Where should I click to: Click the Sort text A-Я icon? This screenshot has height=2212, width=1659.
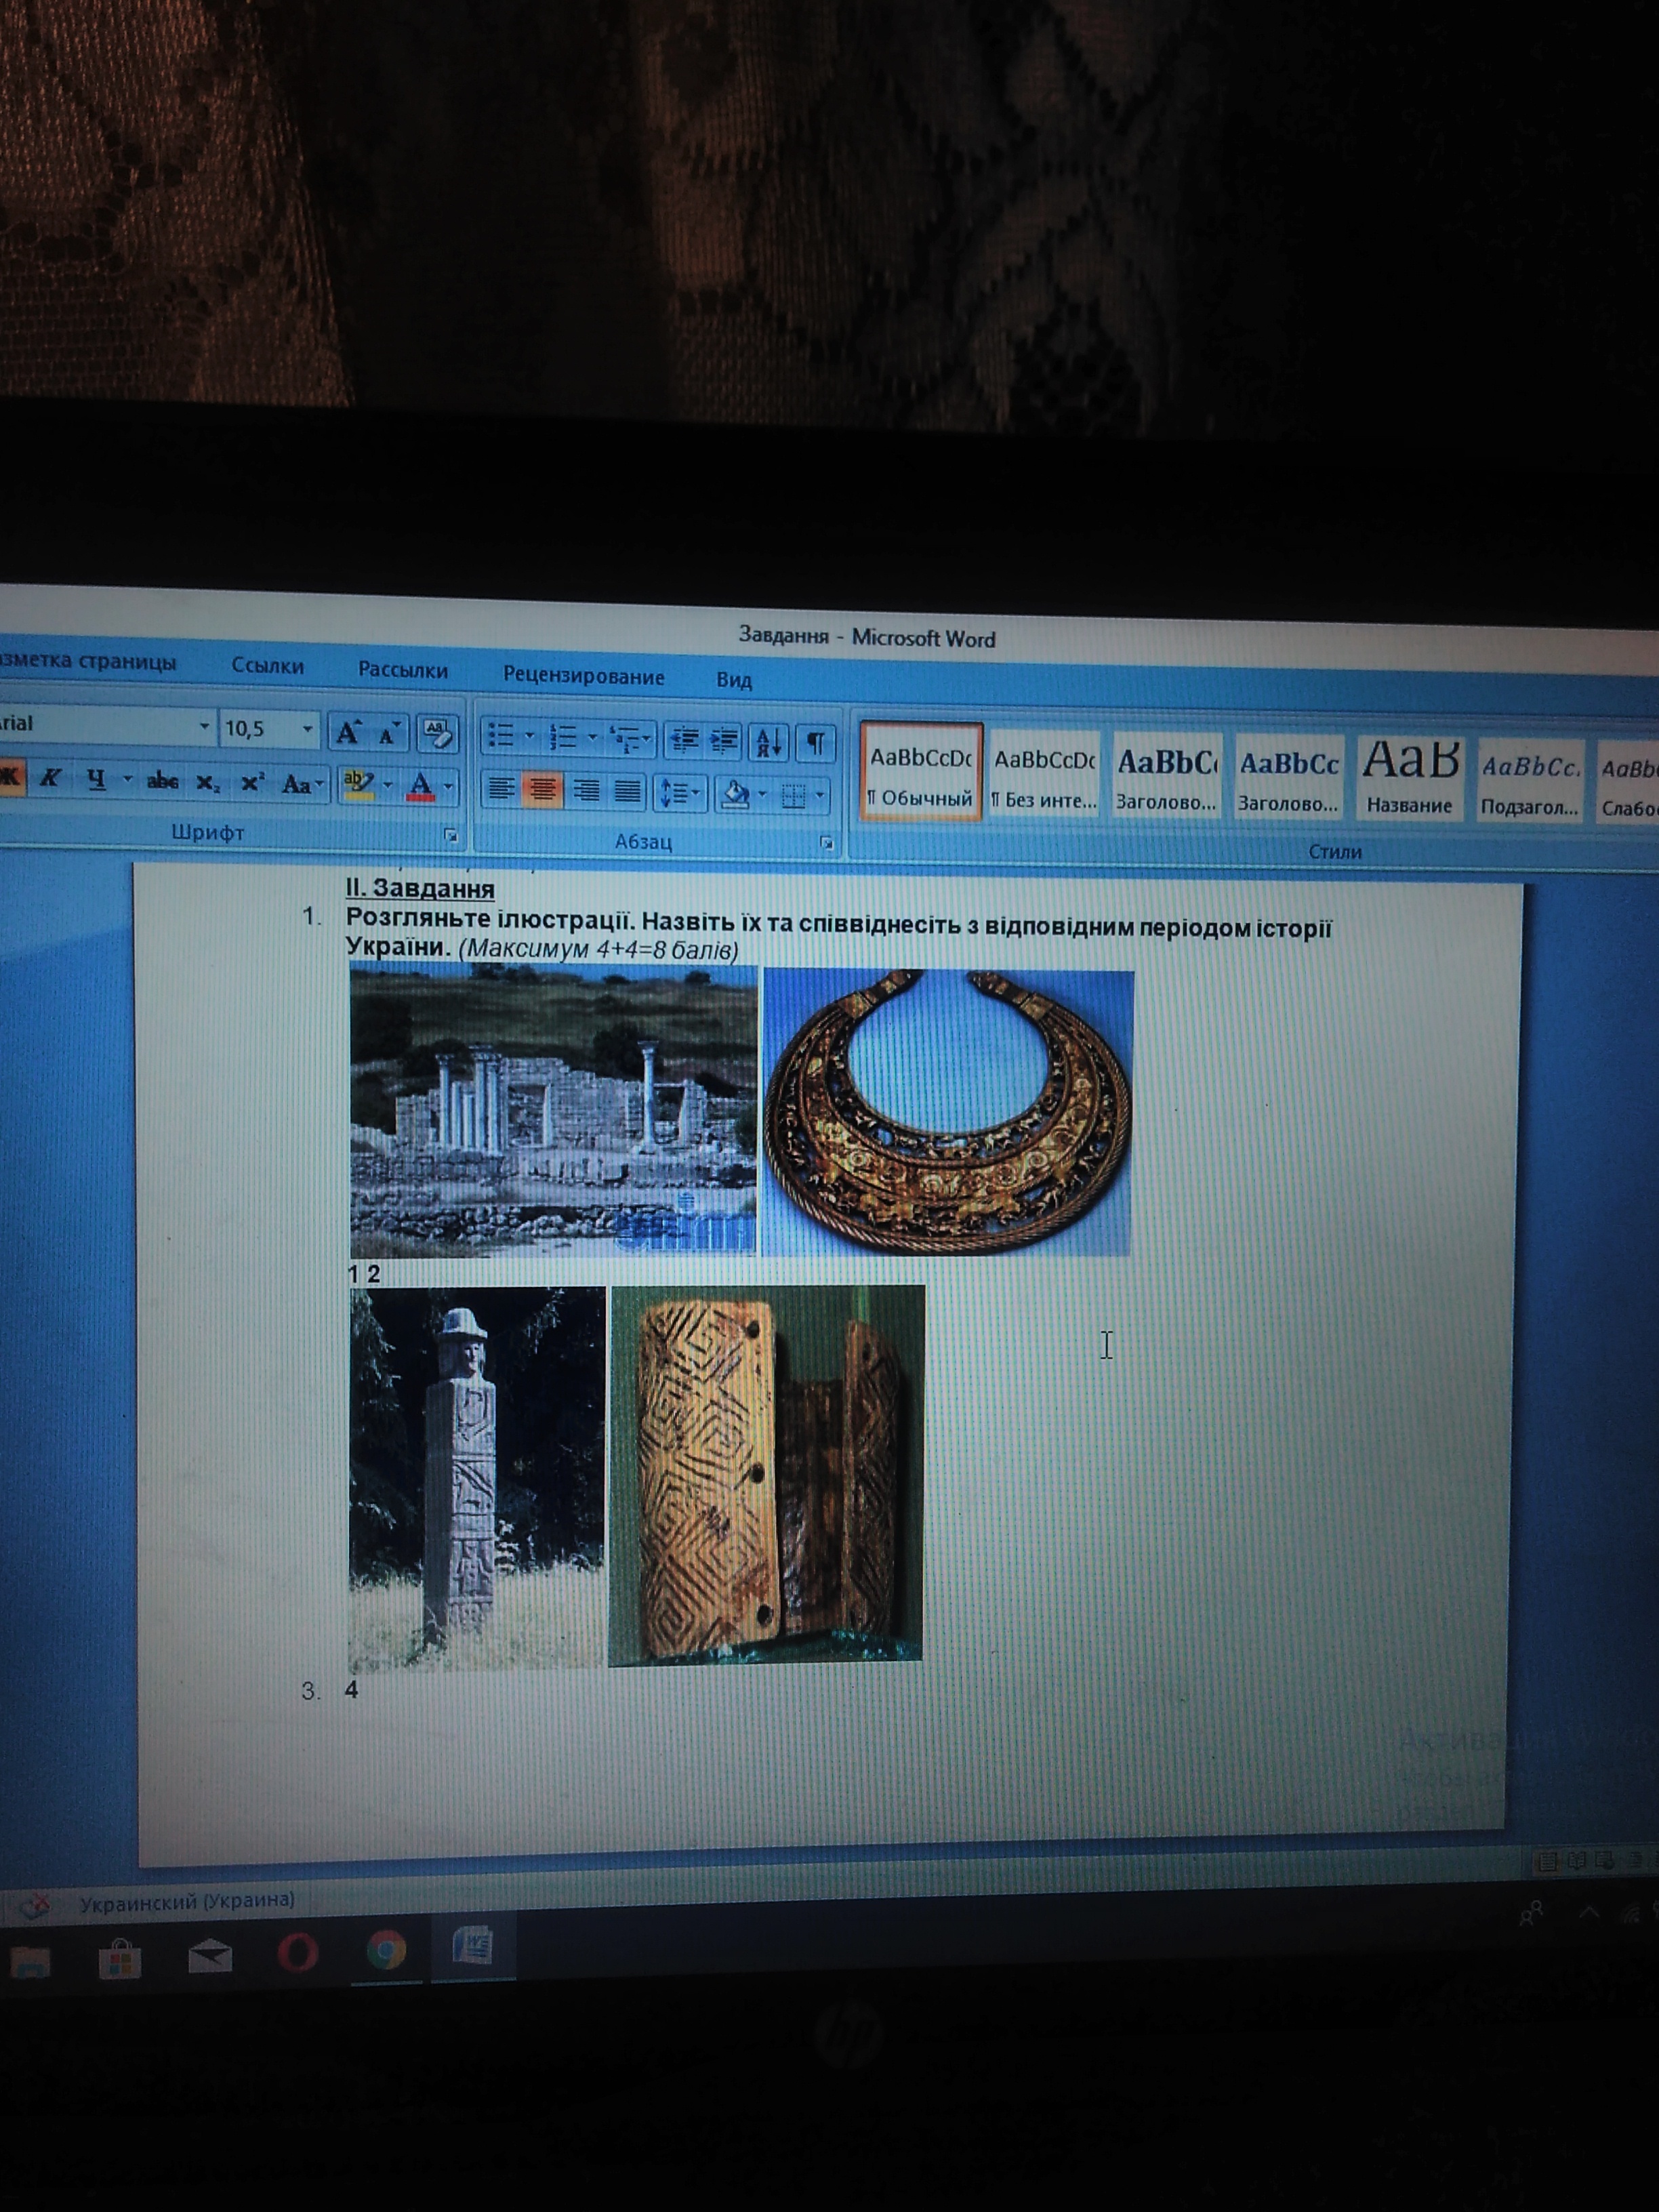pyautogui.click(x=768, y=742)
